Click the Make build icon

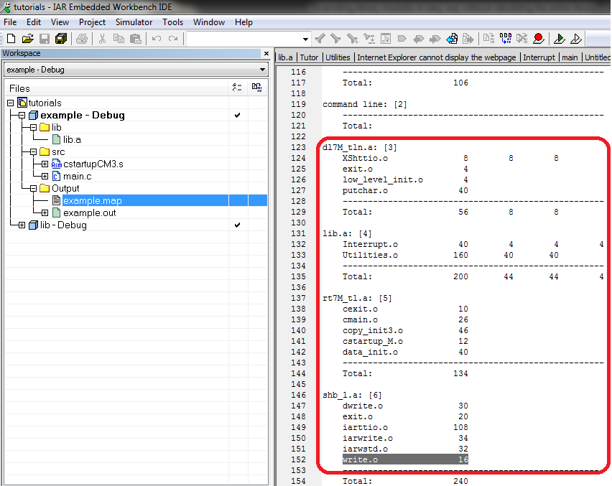pos(506,39)
